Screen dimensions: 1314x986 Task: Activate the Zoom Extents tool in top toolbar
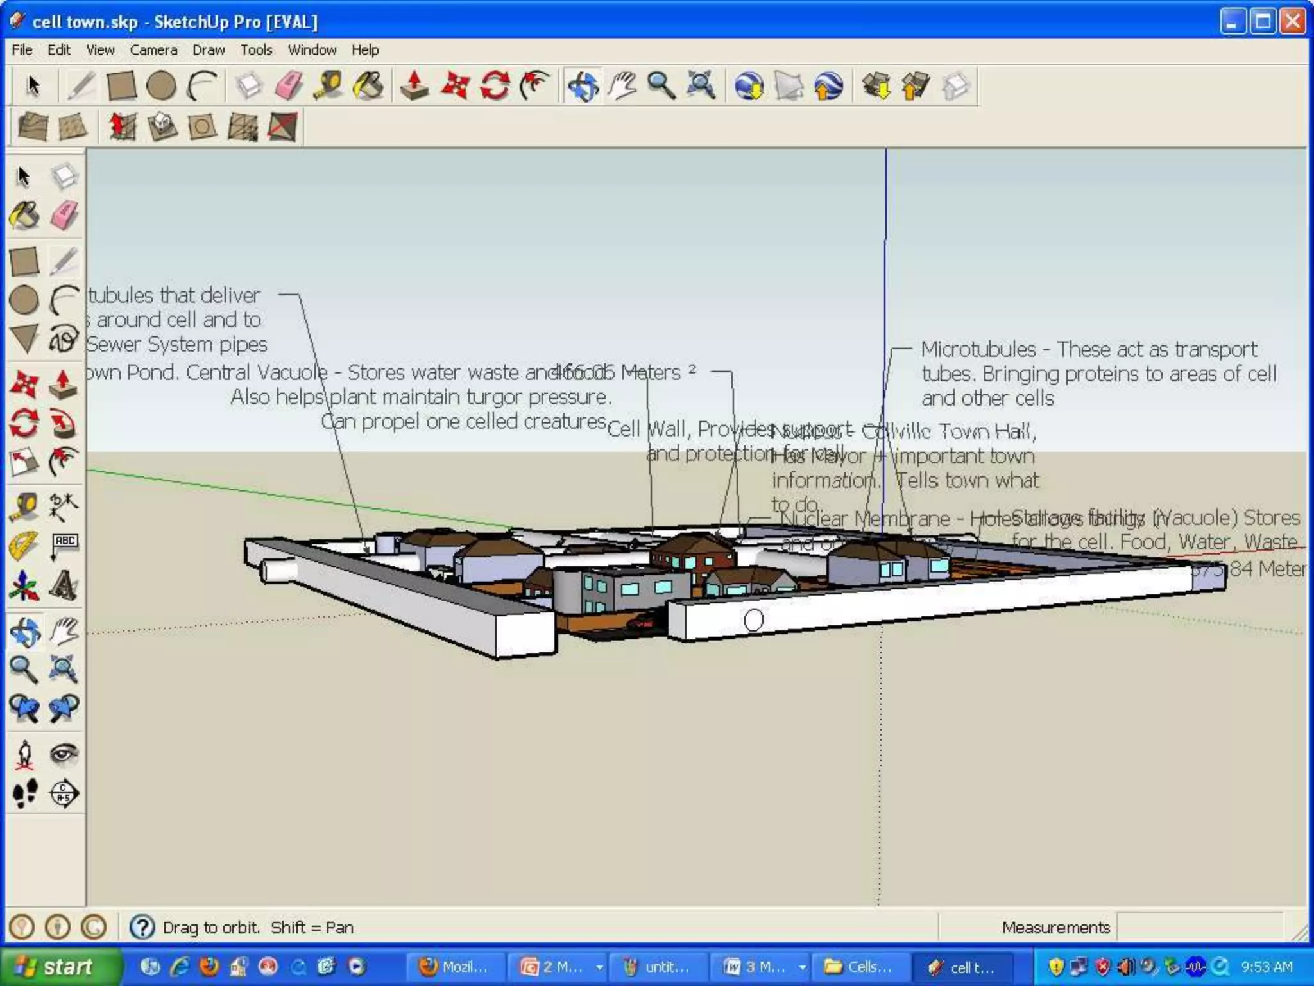[x=701, y=85]
